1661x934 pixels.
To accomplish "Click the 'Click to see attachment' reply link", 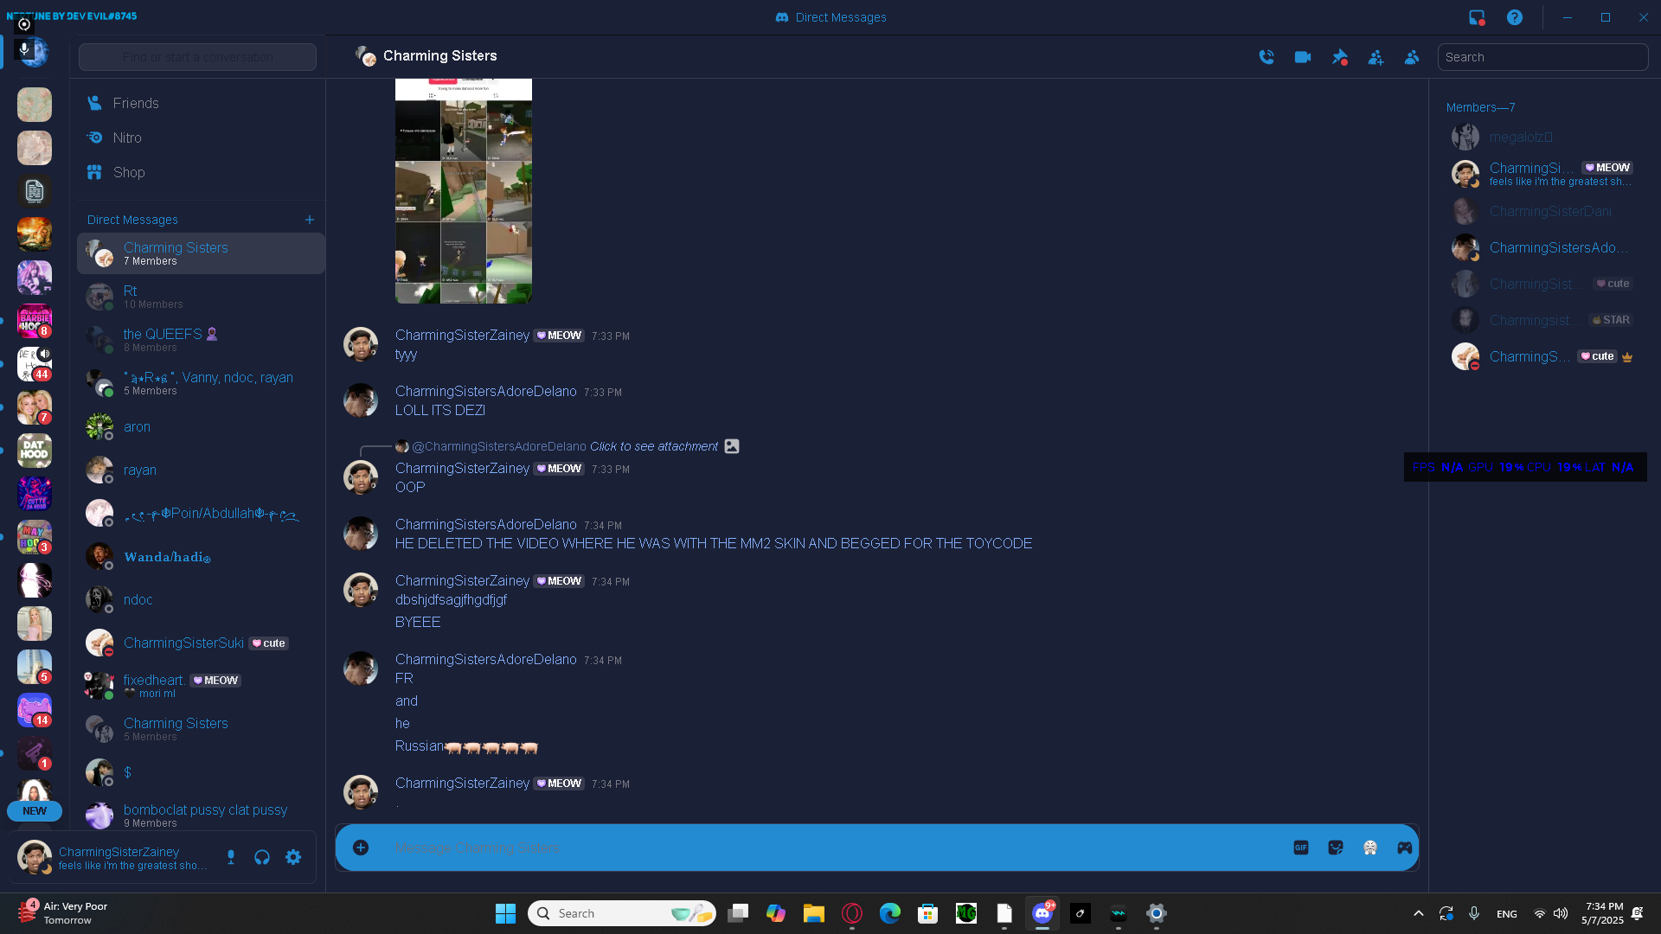I will tap(653, 446).
